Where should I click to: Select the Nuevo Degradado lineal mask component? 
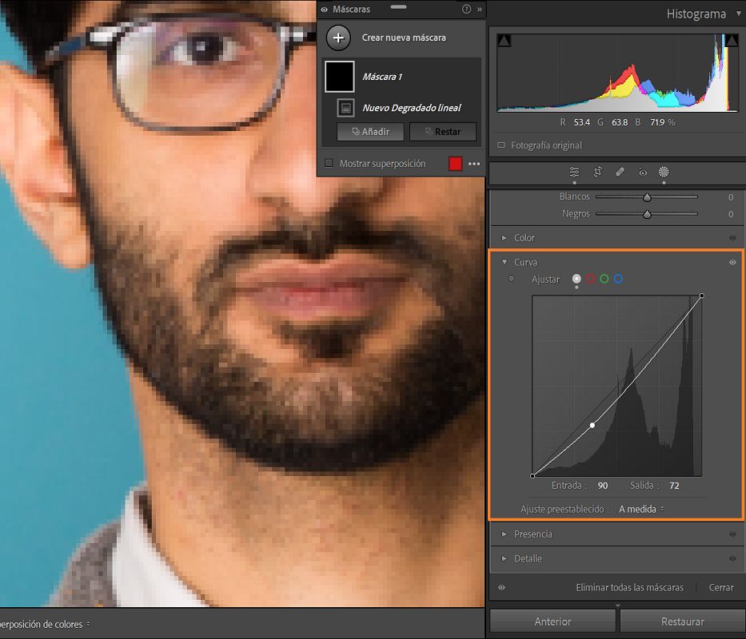pyautogui.click(x=410, y=108)
